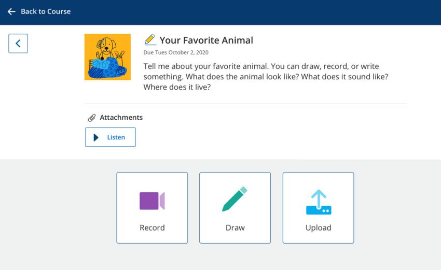Image resolution: width=441 pixels, height=270 pixels.
Task: Select the Draw label text
Action: 235,228
